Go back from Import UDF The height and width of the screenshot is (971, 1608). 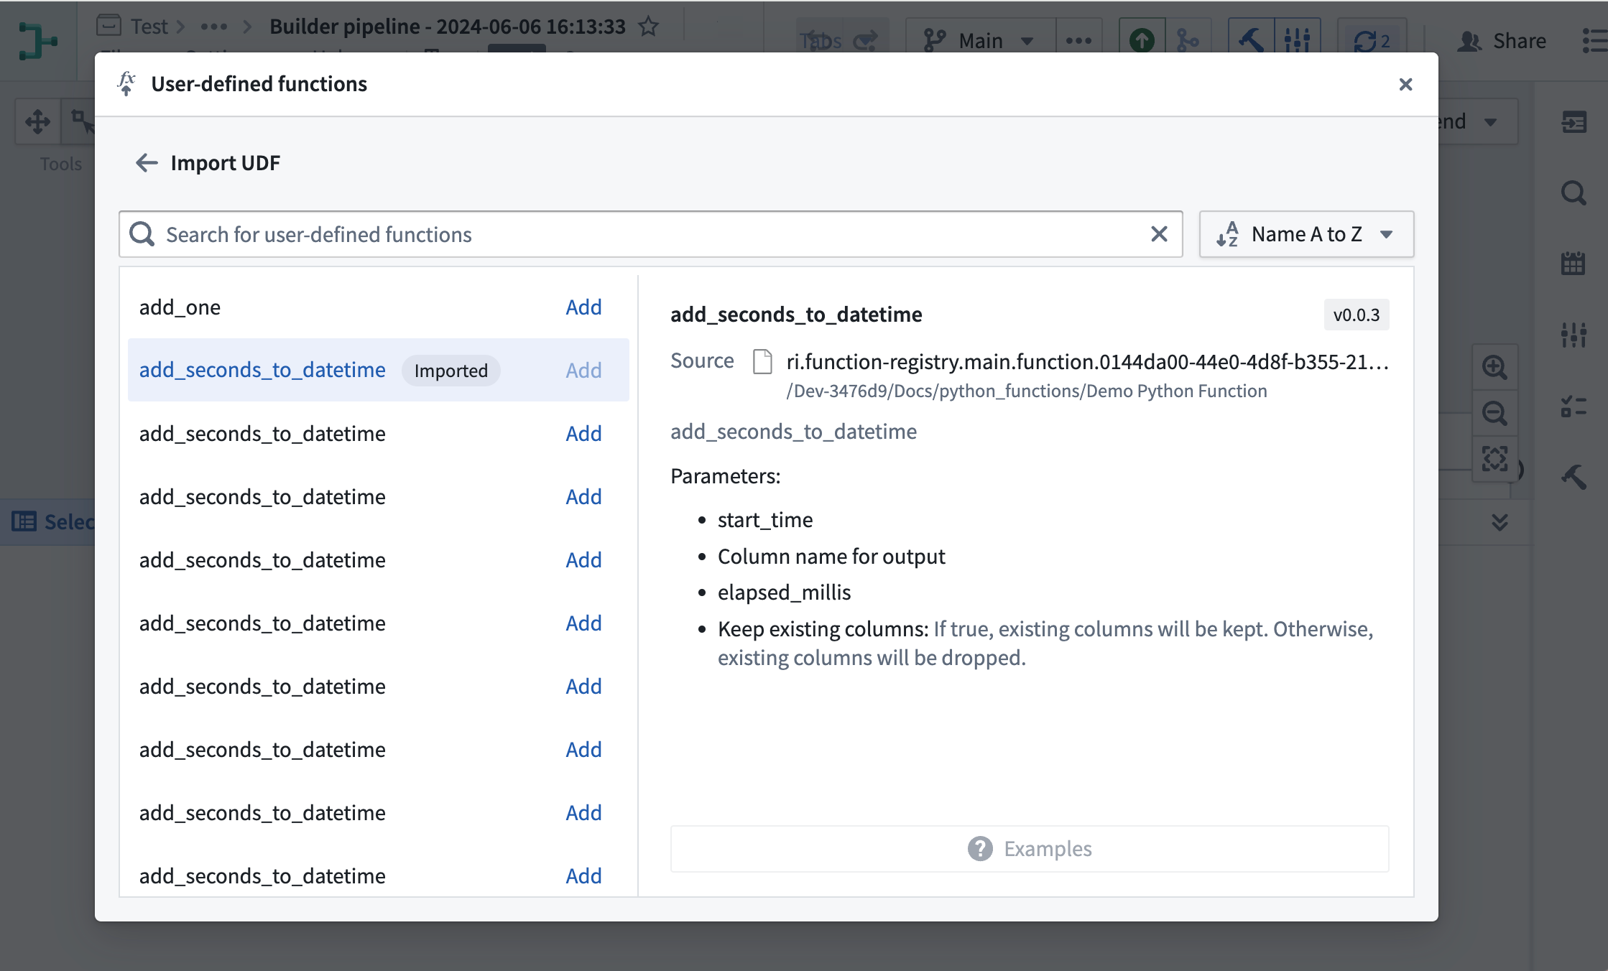point(147,163)
